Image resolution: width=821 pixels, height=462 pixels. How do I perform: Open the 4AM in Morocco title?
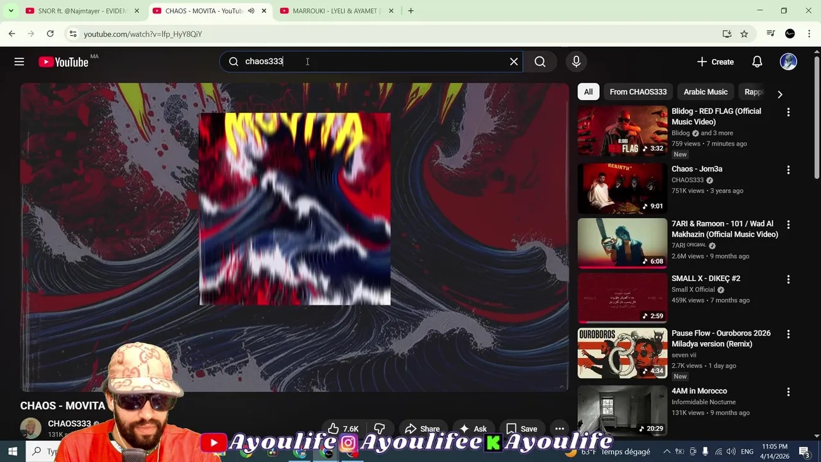click(x=699, y=391)
